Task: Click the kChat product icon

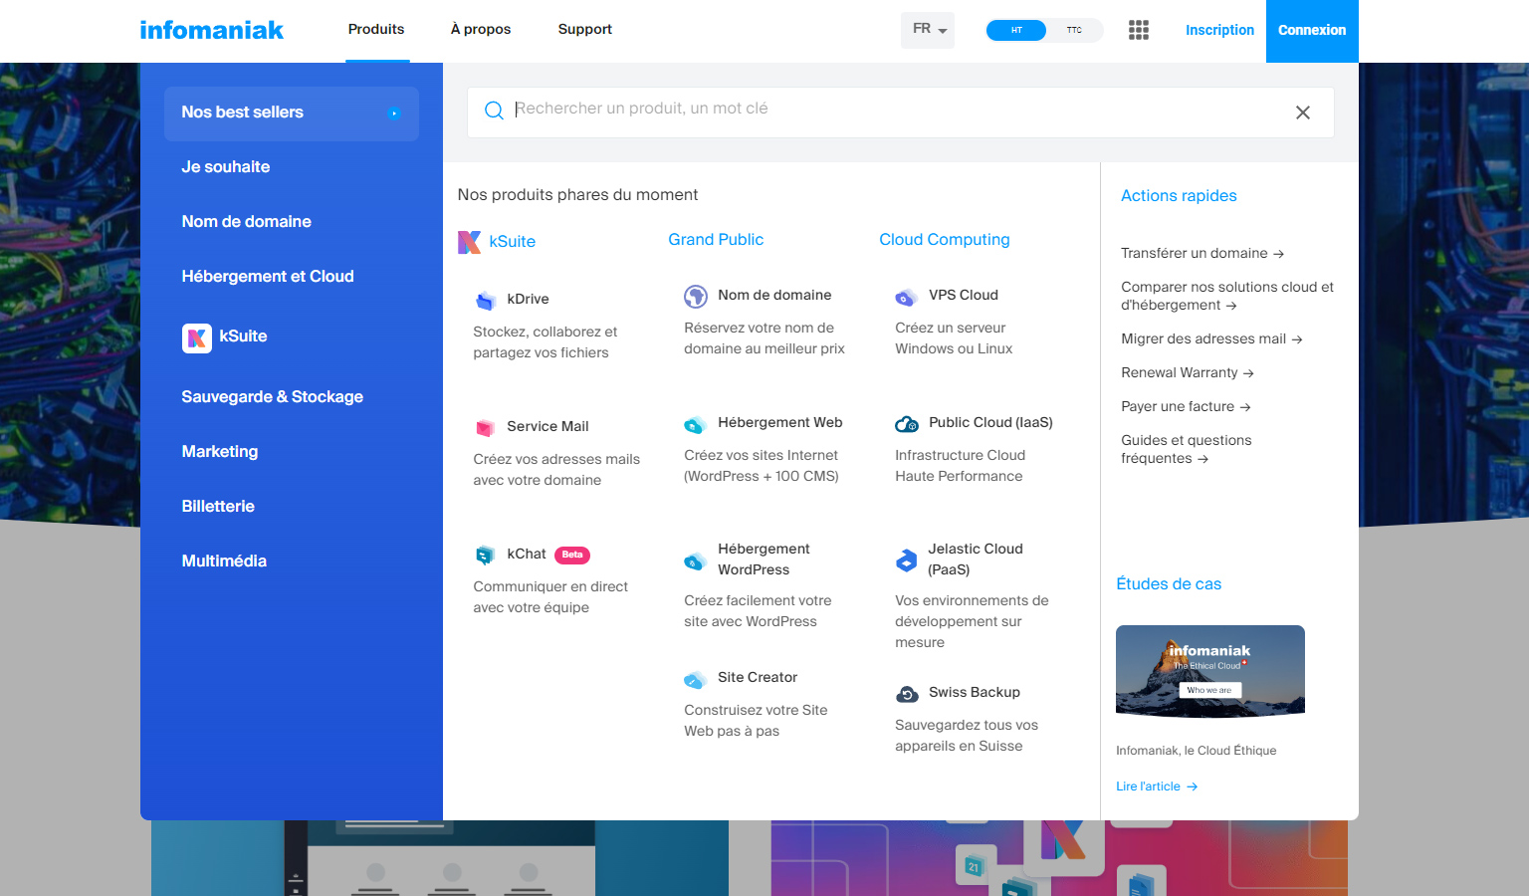Action: tap(485, 555)
